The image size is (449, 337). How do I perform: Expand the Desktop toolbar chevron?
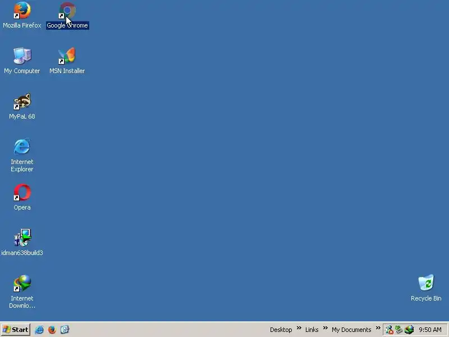[x=299, y=328]
